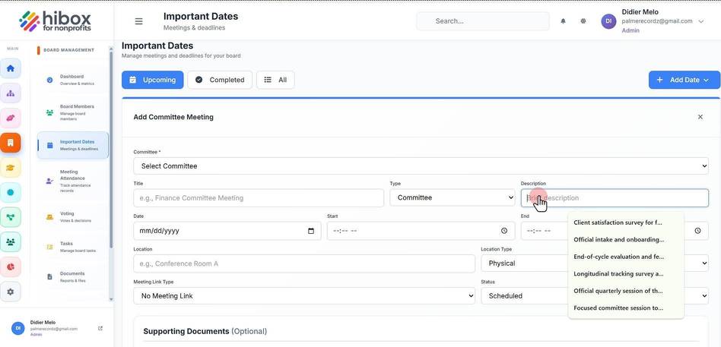Choose suggestion 'End-of-cycle evaluation and fe...'
This screenshot has height=347, width=721.
tap(626, 257)
